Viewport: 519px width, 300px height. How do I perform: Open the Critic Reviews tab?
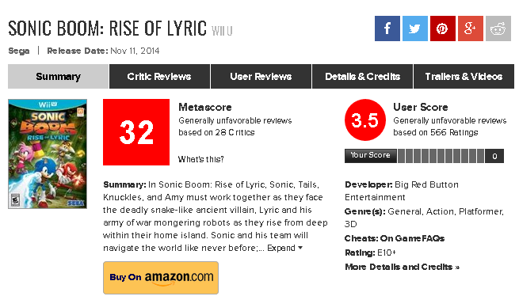[159, 77]
